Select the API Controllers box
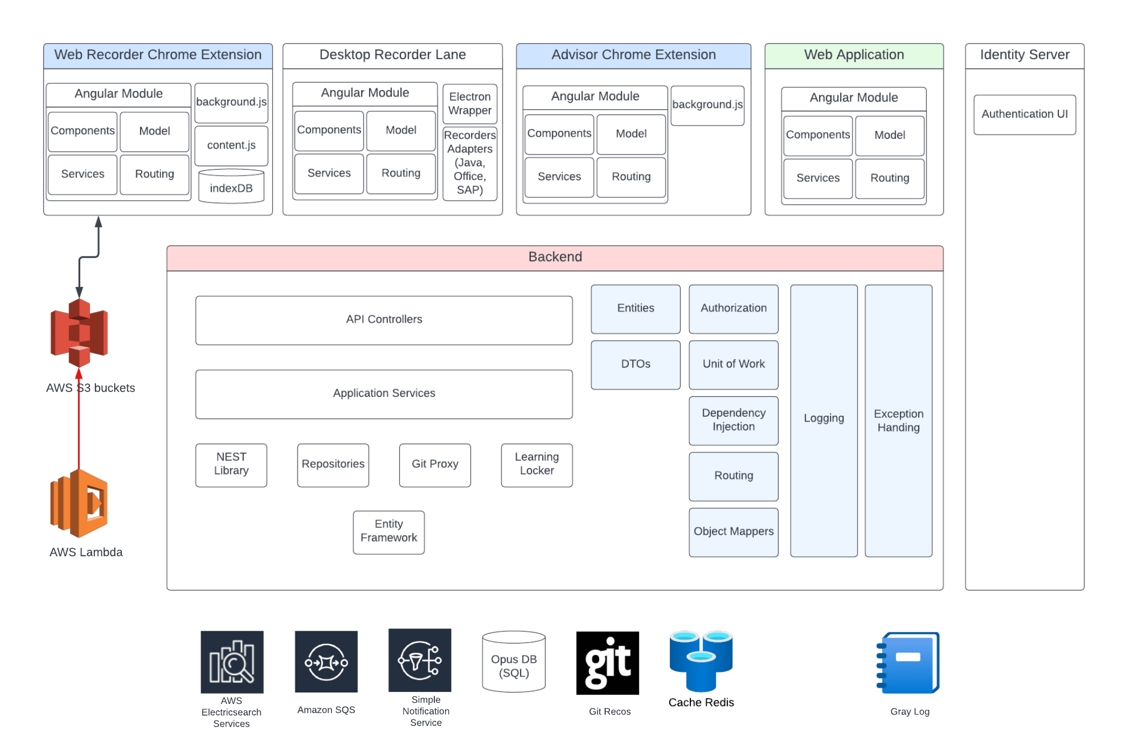The image size is (1130, 755). pyautogui.click(x=384, y=320)
